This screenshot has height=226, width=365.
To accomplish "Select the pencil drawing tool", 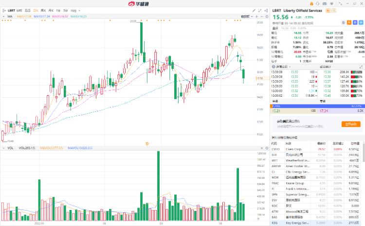I will pyautogui.click(x=254, y=11).
